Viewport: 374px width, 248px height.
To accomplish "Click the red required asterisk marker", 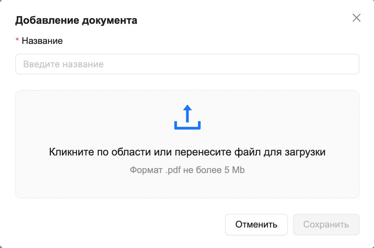I will [x=17, y=41].
